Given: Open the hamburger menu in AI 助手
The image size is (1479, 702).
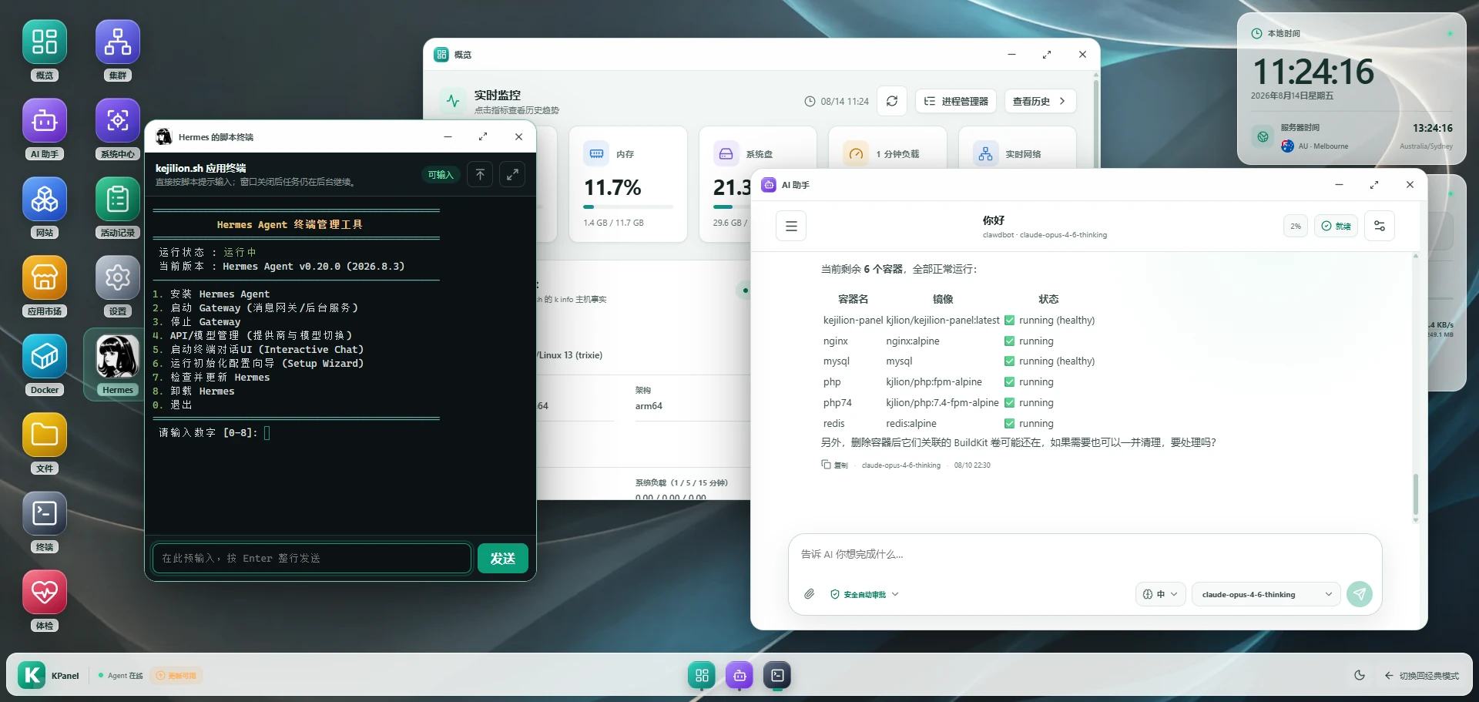Looking at the screenshot, I should click(791, 226).
